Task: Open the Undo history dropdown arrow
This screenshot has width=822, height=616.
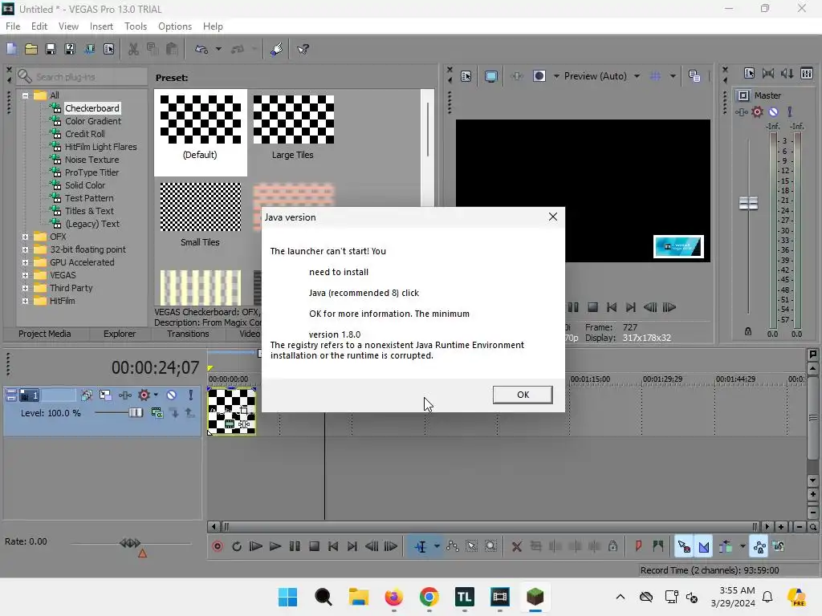Action: pyautogui.click(x=218, y=49)
